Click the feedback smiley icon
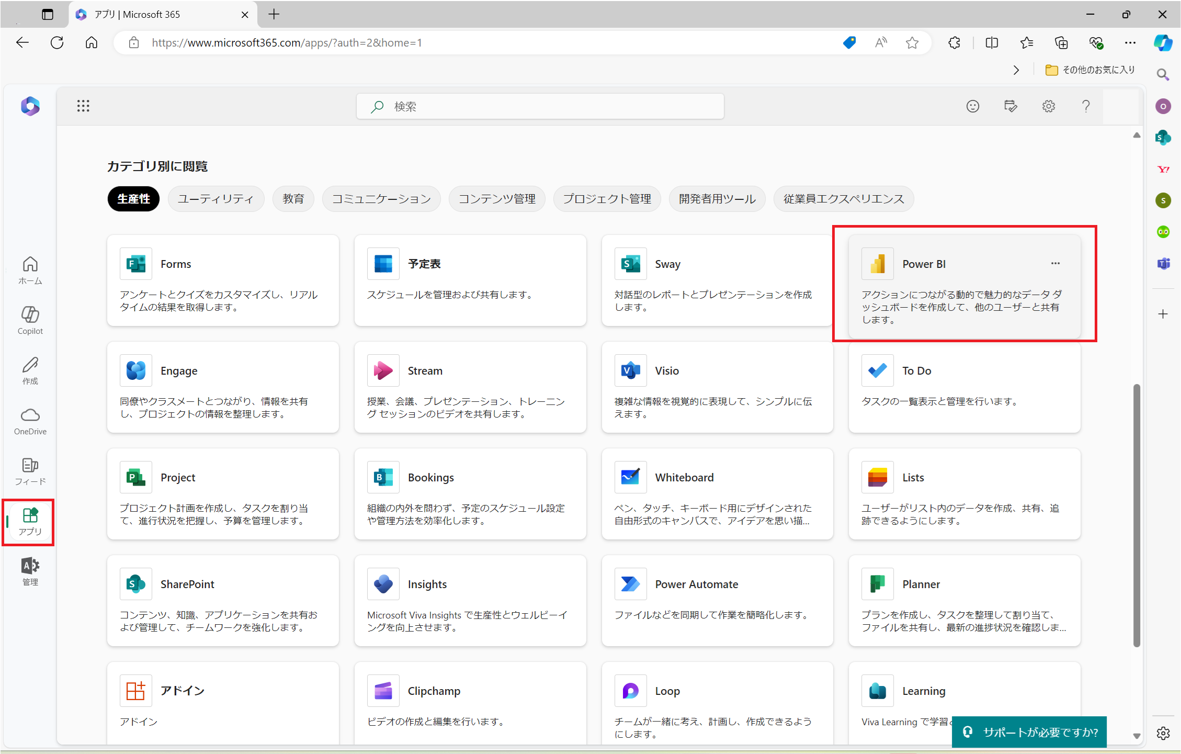 point(972,106)
